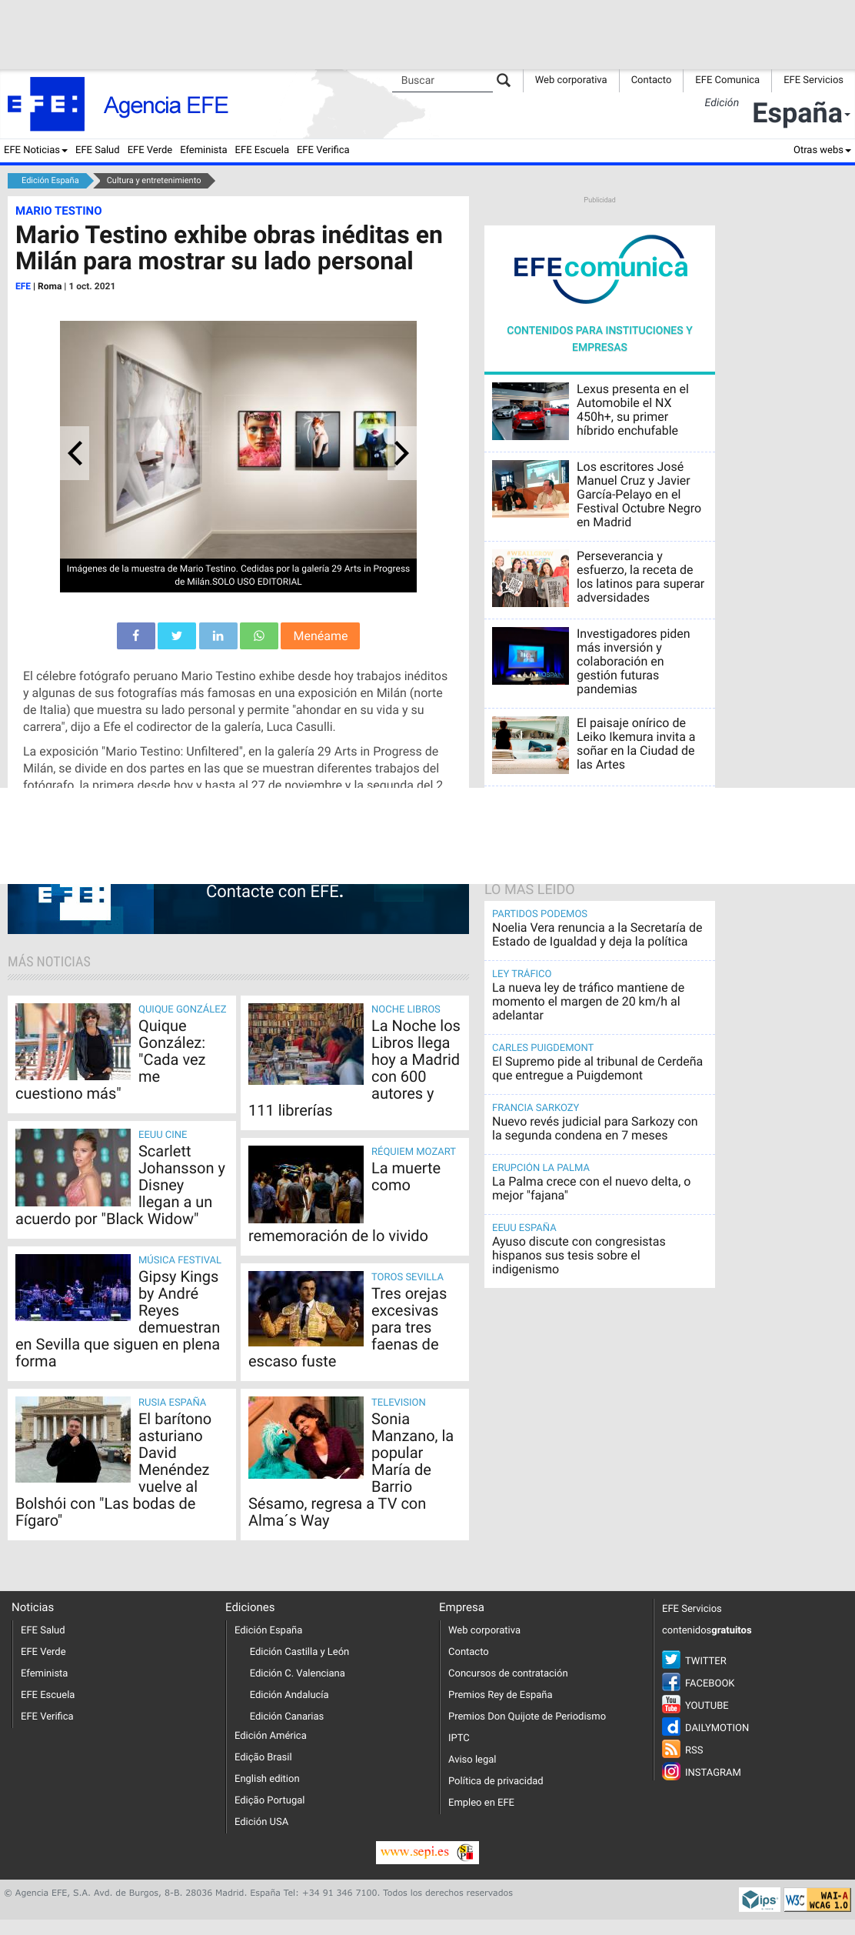Open Aviso legal footer link
This screenshot has width=855, height=1935.
pyautogui.click(x=472, y=1759)
